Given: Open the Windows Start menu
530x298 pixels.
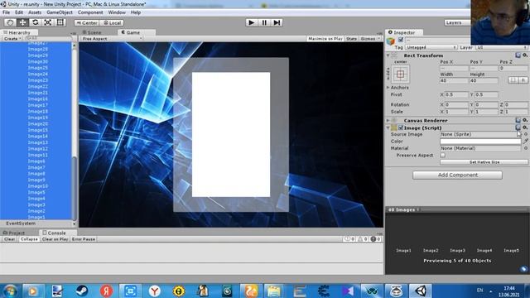Looking at the screenshot, I should coord(10,291).
